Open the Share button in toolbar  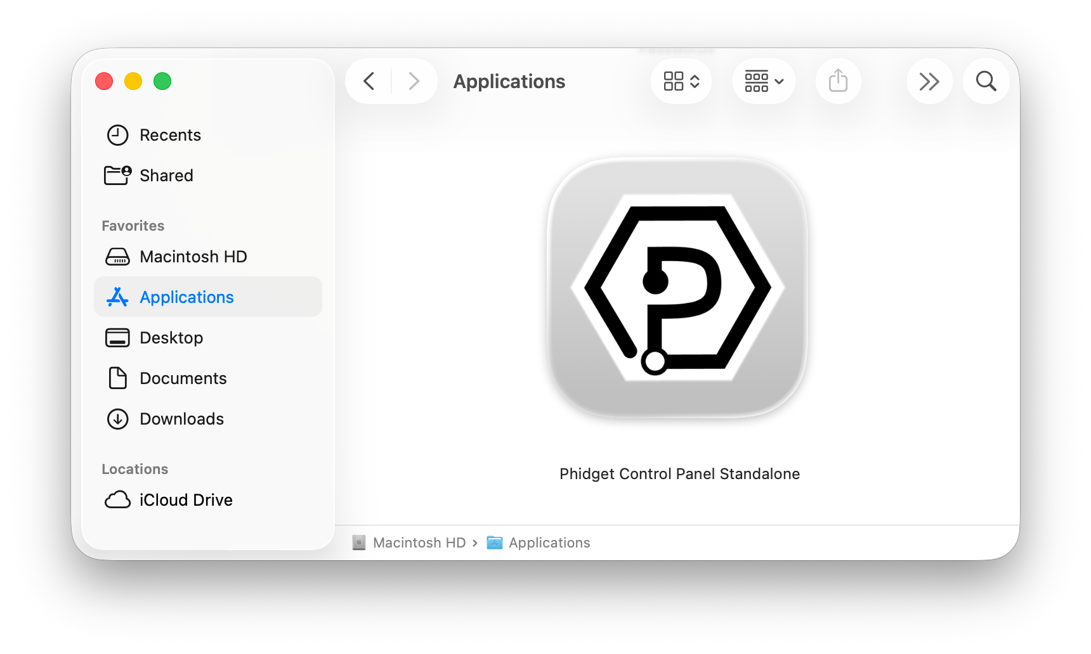click(x=838, y=81)
